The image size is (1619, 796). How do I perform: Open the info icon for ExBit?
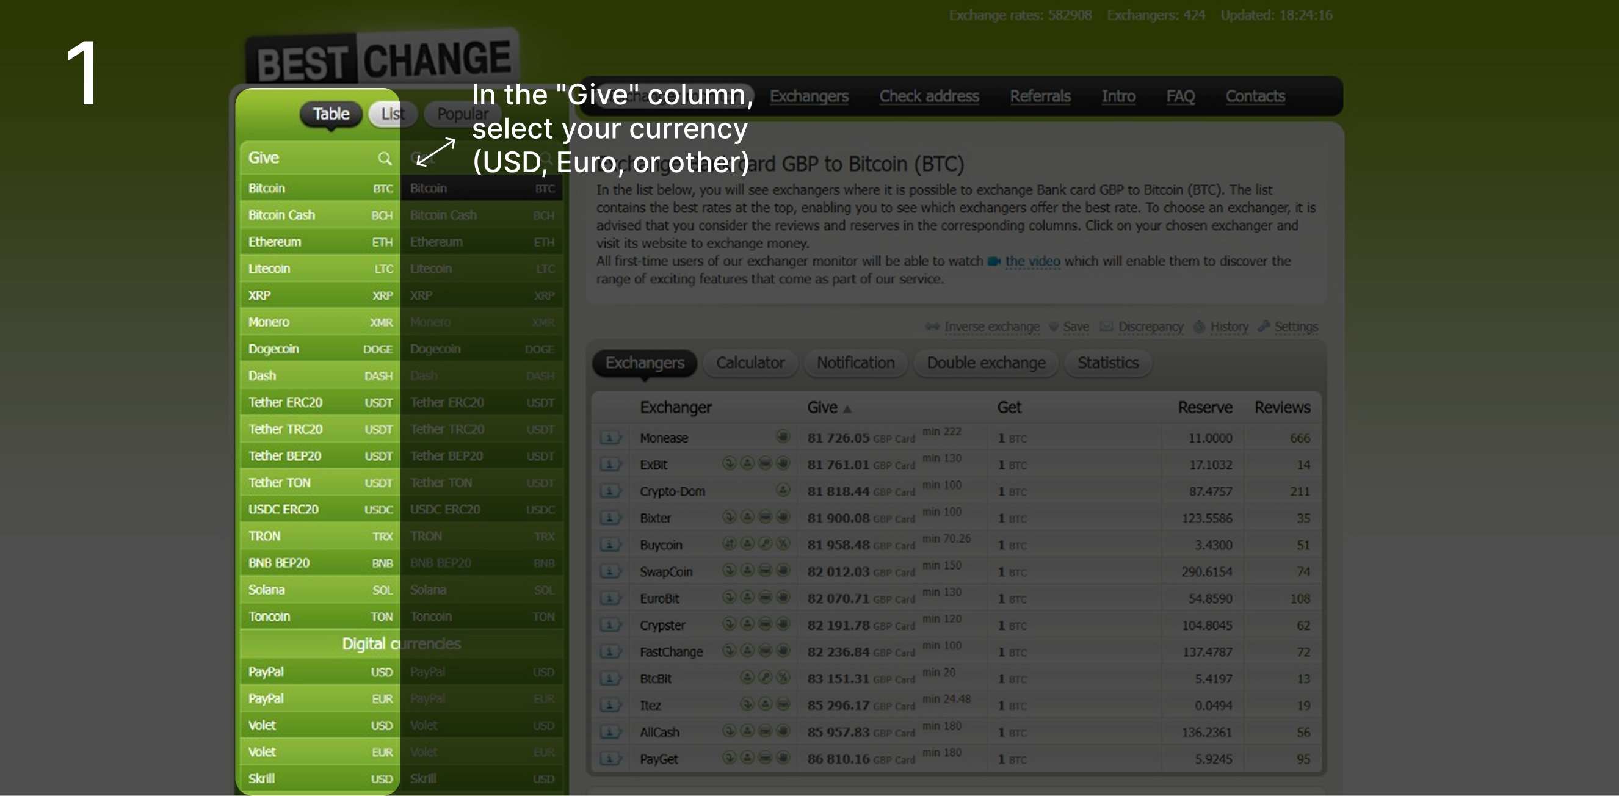click(610, 465)
